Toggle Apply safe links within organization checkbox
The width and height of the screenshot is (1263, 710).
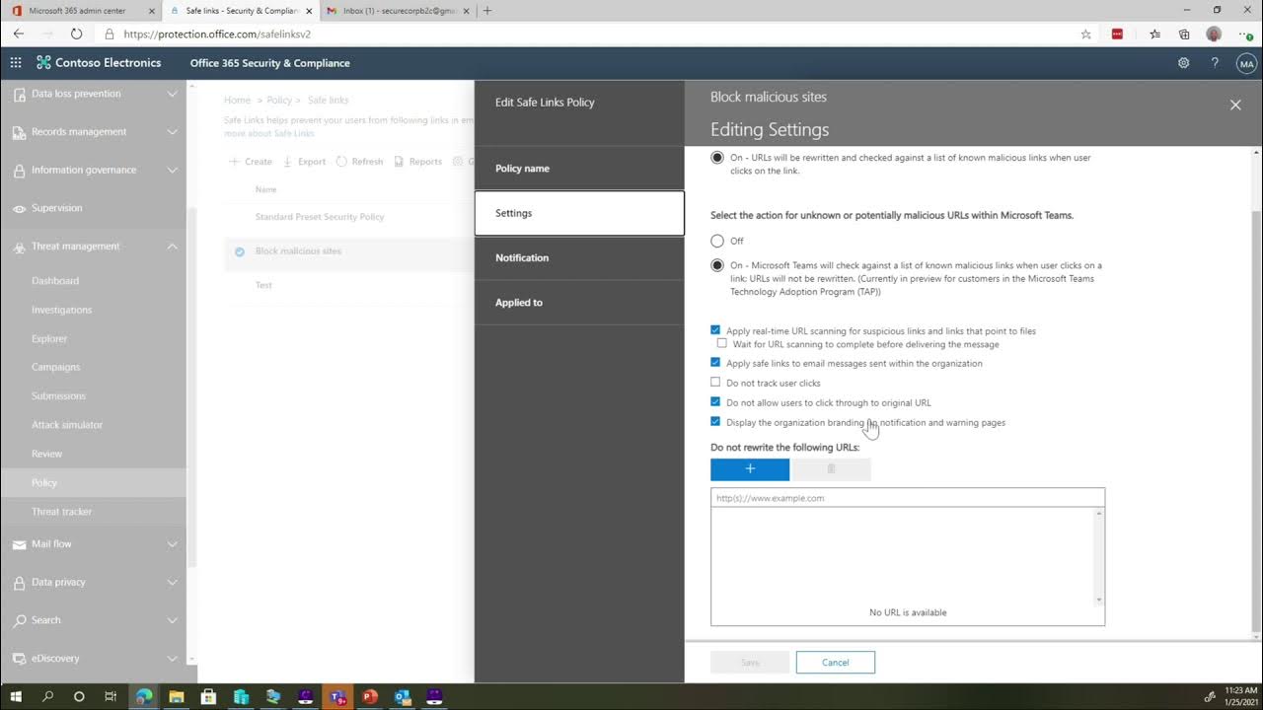pos(715,363)
